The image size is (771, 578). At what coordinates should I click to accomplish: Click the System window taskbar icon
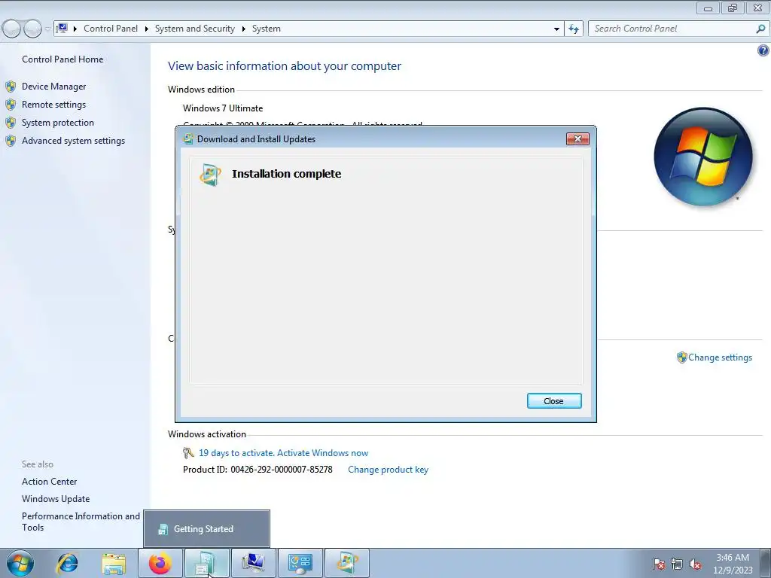click(x=253, y=563)
